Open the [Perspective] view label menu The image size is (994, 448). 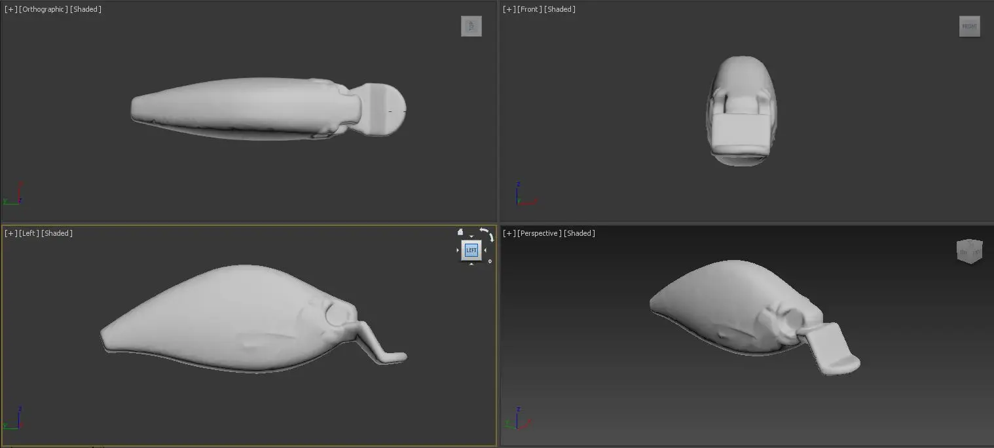pyautogui.click(x=539, y=233)
